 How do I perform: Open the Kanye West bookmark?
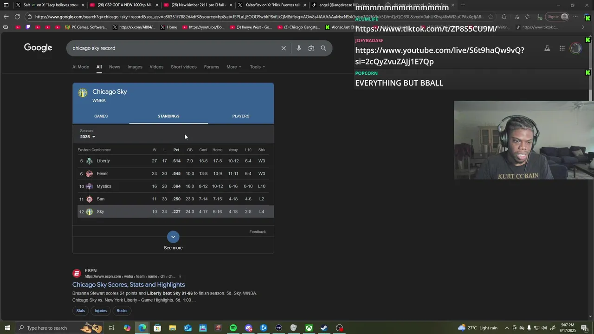(251, 27)
